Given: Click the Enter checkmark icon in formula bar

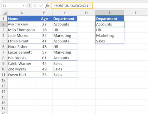Looking at the screenshot, I should coord(41,6).
